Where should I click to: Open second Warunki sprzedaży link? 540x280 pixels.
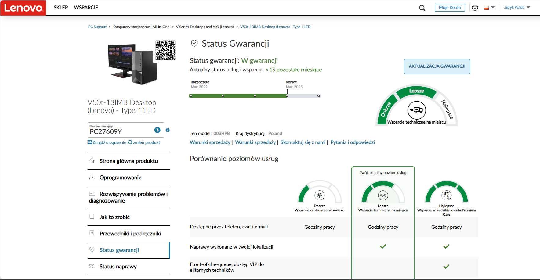256,142
